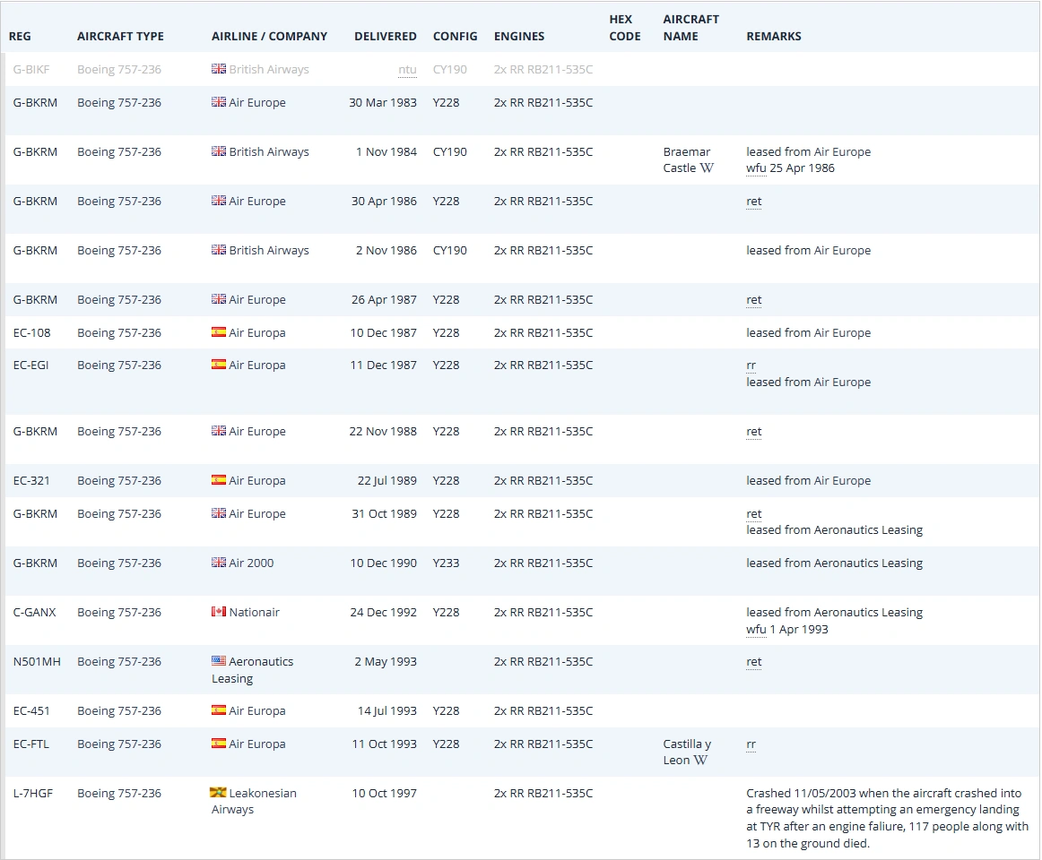Click delivery date 2 May 1993
Image resolution: width=1042 pixels, height=860 pixels.
point(386,661)
